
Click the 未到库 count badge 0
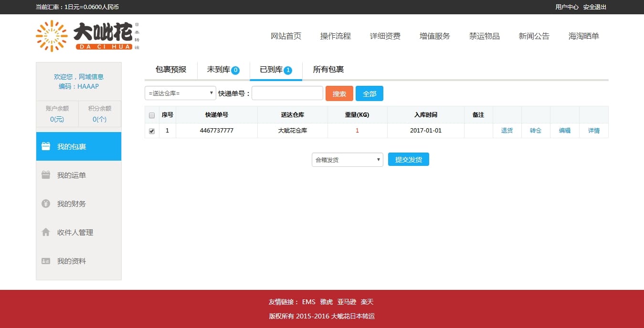pyautogui.click(x=235, y=71)
